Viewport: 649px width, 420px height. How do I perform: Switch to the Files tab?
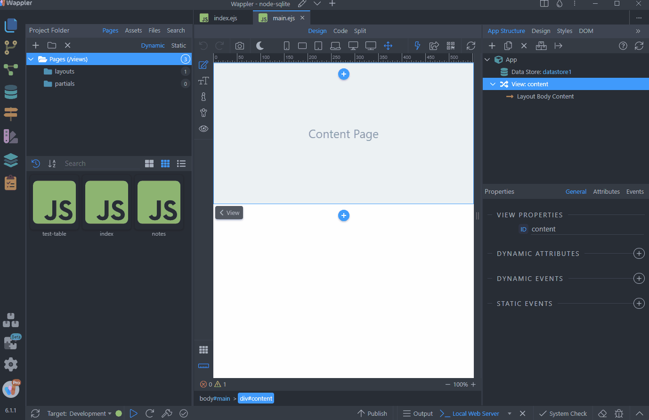[154, 31]
